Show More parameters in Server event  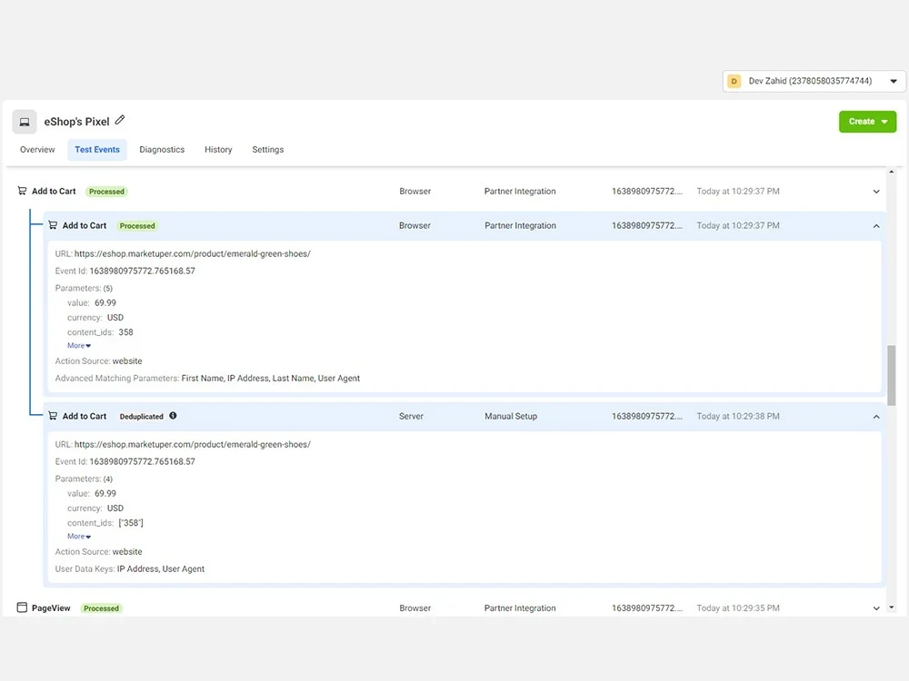[x=79, y=537]
